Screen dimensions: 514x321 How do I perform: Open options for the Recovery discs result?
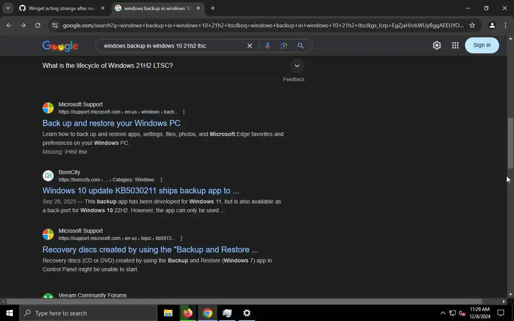click(182, 238)
